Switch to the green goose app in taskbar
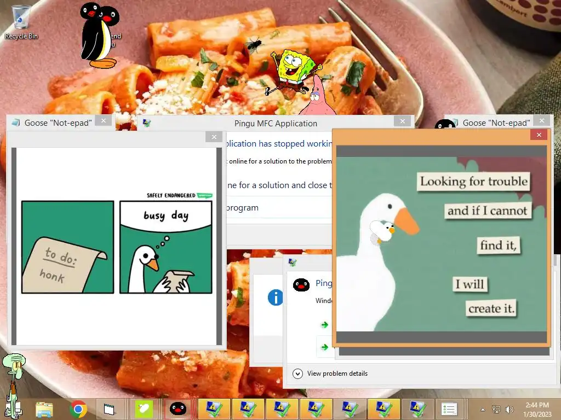The image size is (561, 420). (x=144, y=409)
